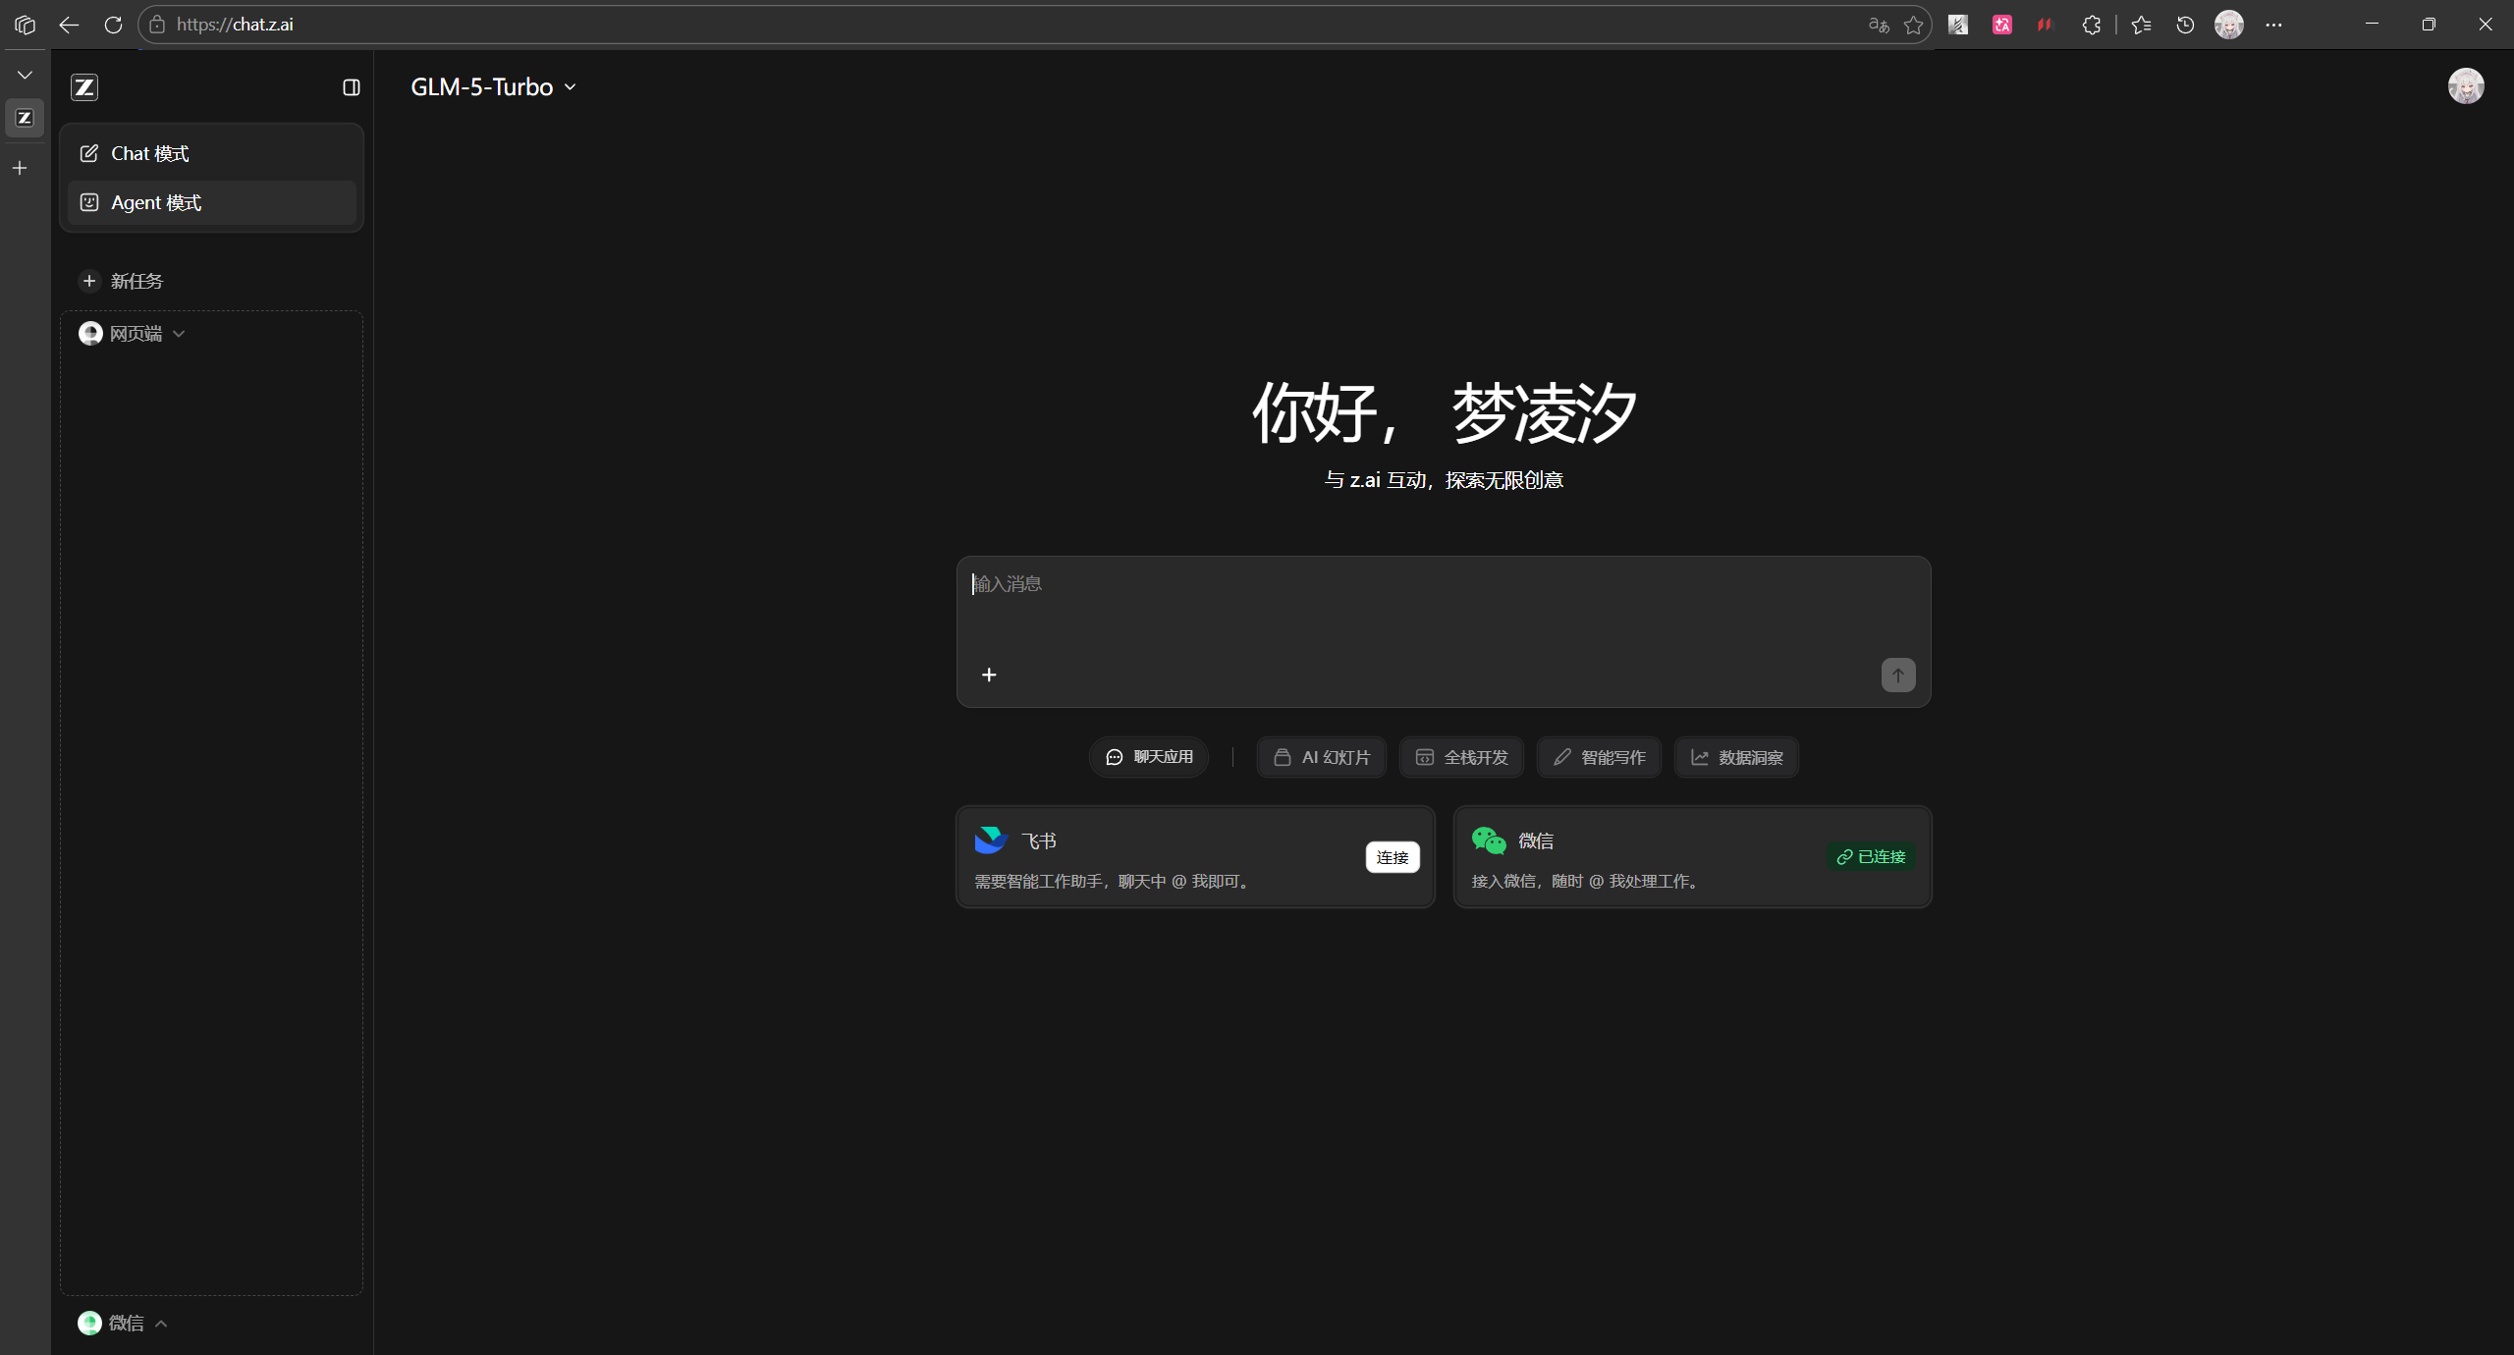Click the pink translation extension icon

2002,25
